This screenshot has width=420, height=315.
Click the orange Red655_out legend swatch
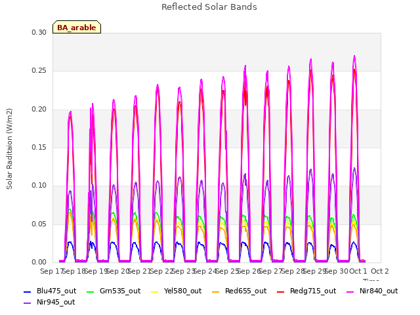(216, 291)
